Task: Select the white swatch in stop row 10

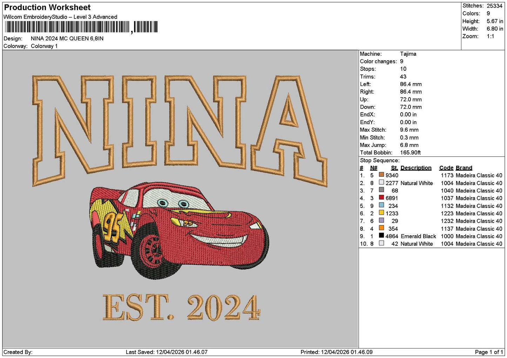Action: pos(381,243)
